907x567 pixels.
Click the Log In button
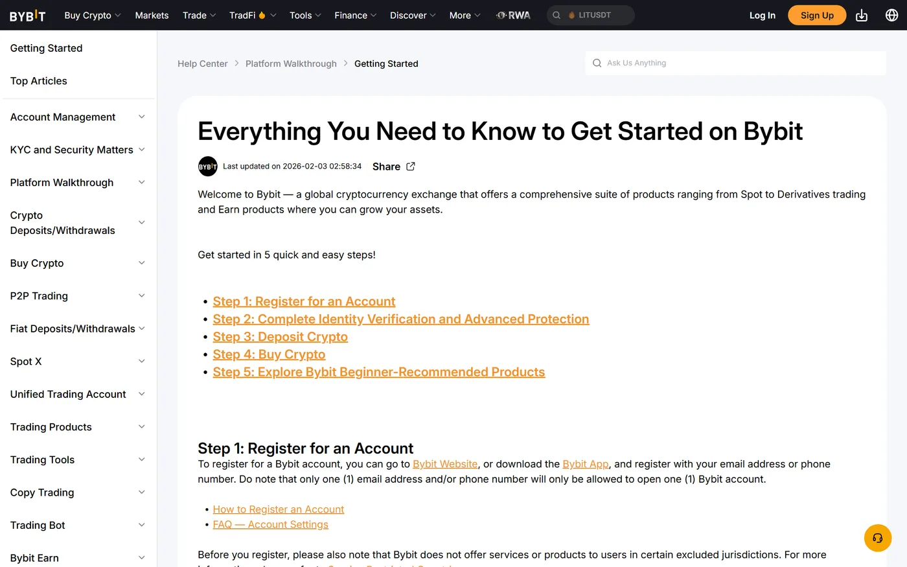point(763,16)
